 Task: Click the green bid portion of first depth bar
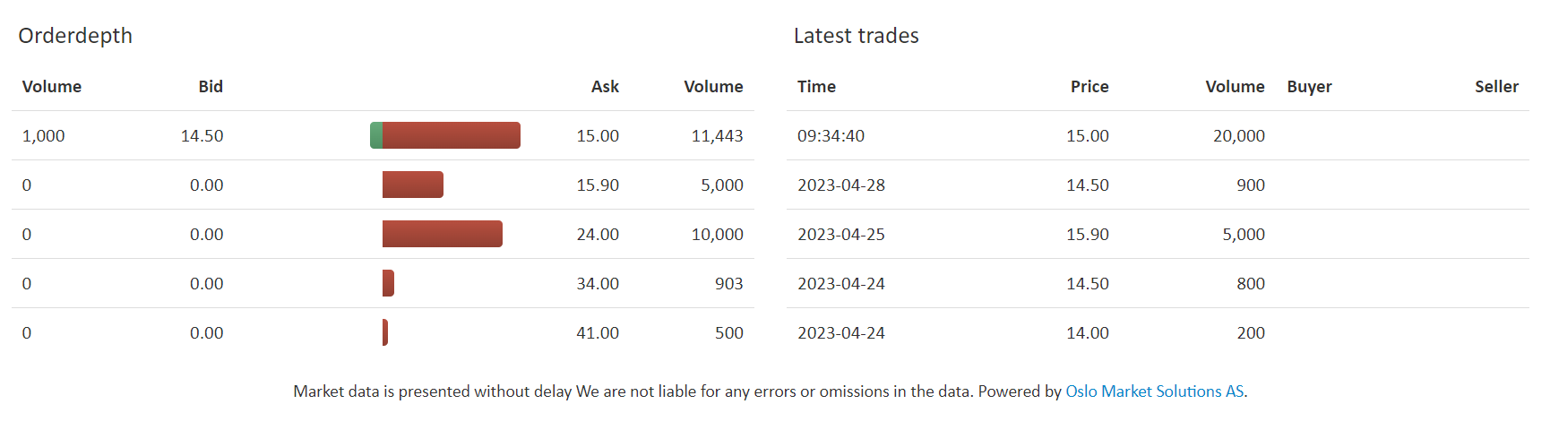(376, 135)
